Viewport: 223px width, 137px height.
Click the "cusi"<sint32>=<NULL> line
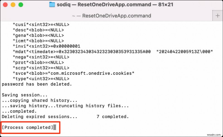pyautogui.click(x=41, y=25)
